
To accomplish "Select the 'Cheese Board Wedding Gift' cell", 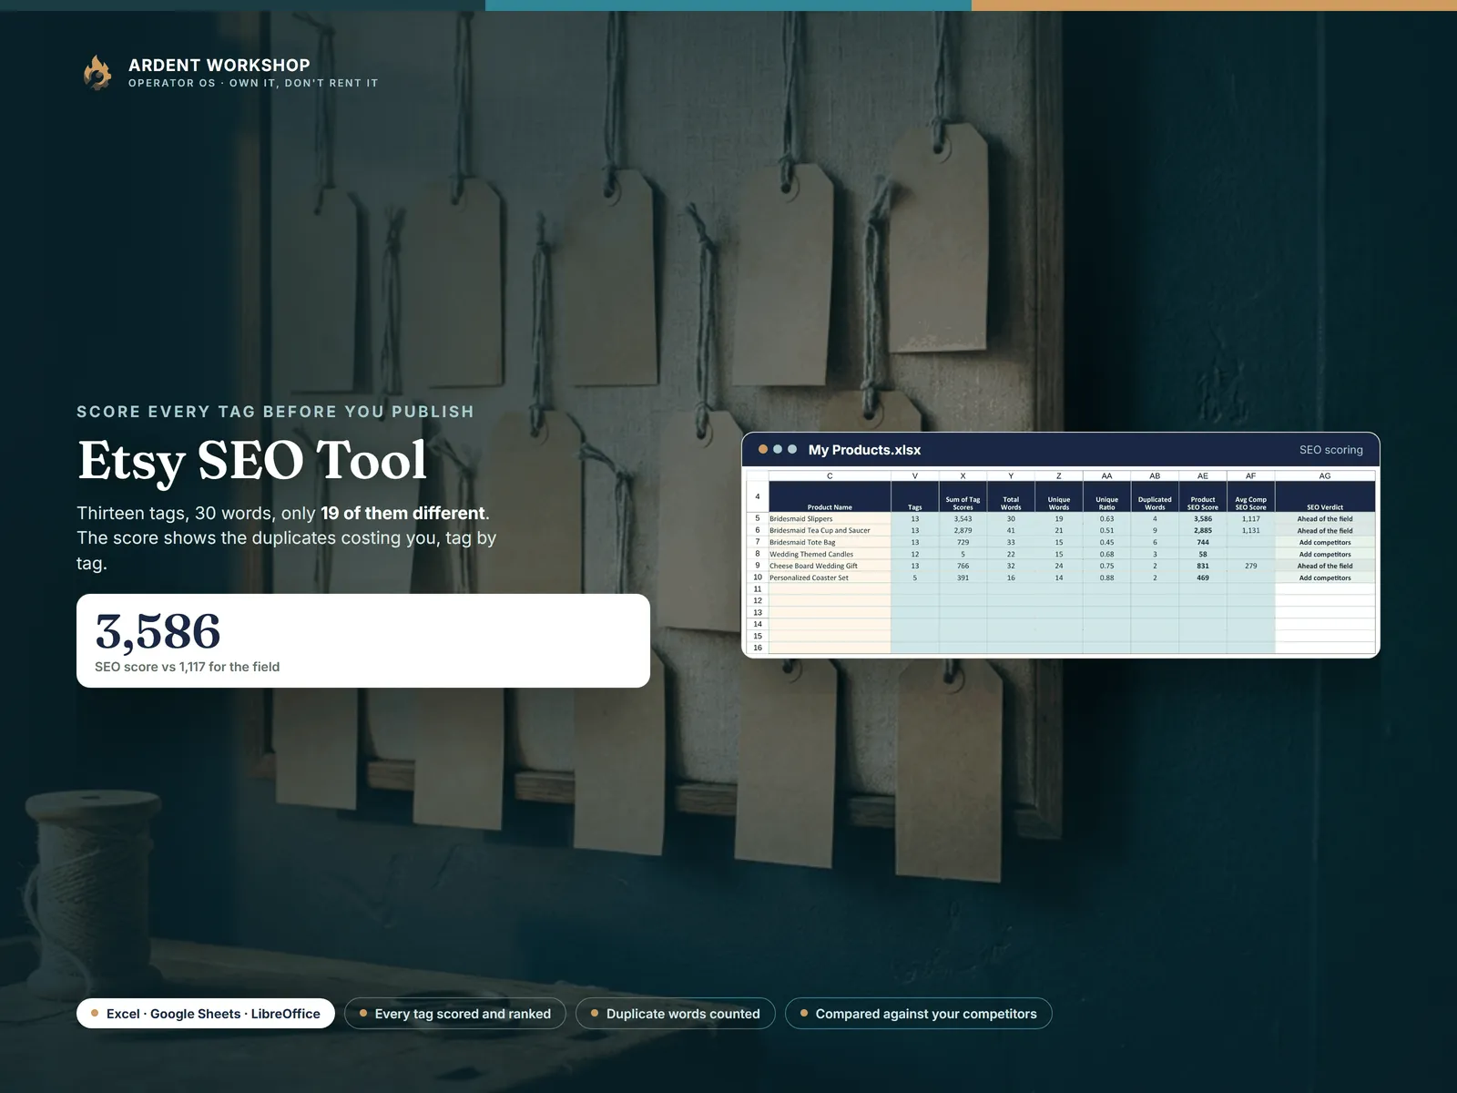I will pos(830,567).
